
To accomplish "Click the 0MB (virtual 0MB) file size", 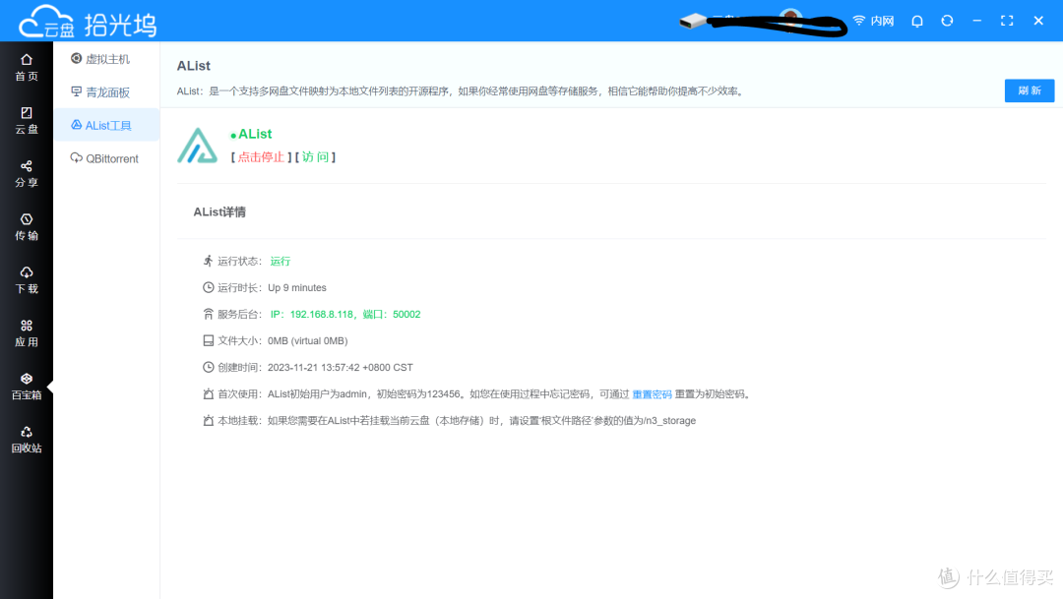I will pyautogui.click(x=308, y=341).
